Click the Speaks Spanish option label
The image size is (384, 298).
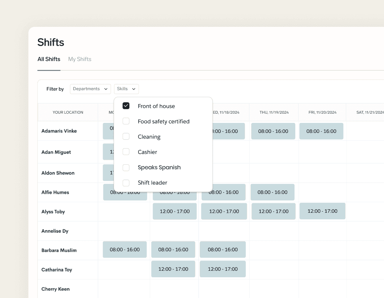(159, 167)
